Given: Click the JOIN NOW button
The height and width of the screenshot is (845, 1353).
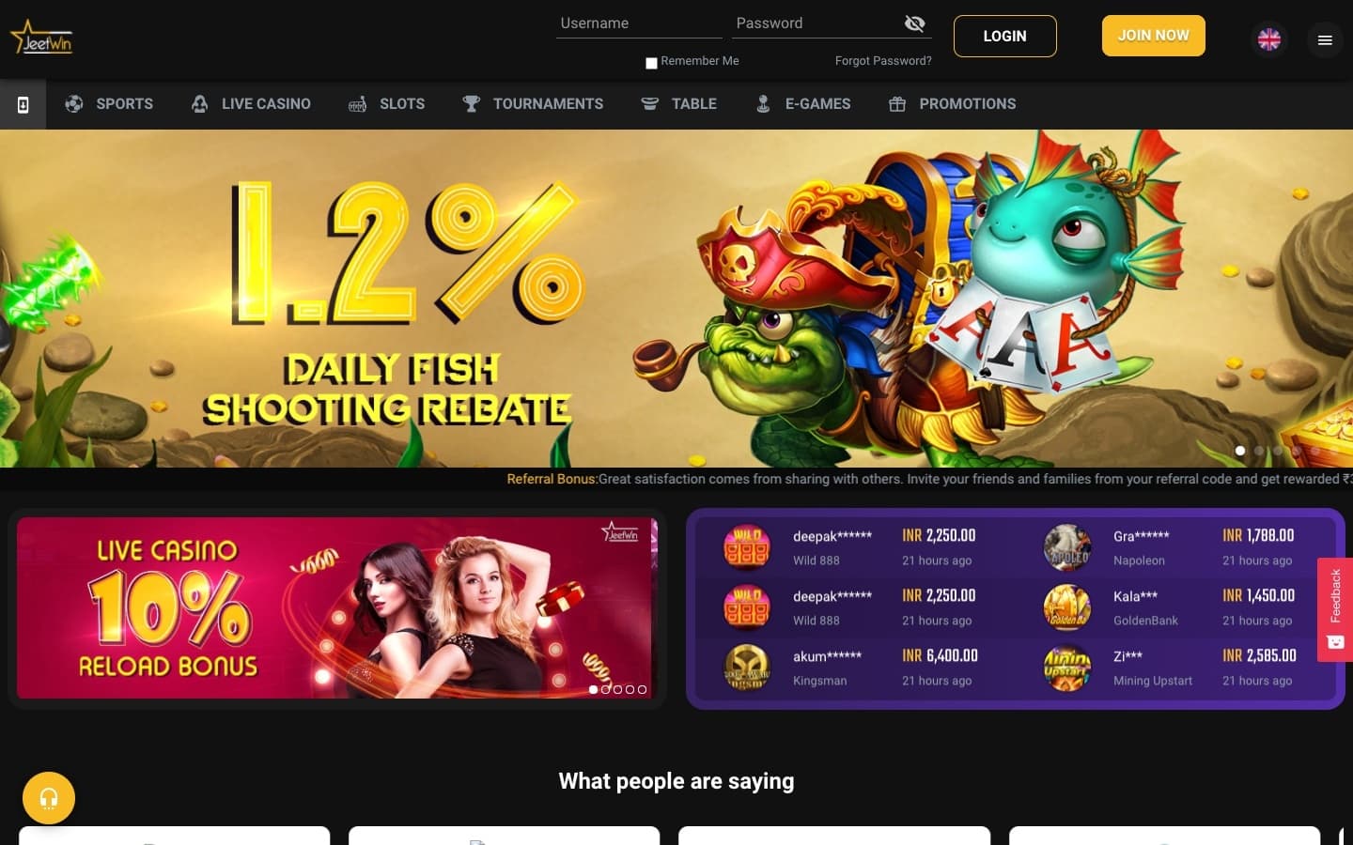Looking at the screenshot, I should (1154, 36).
